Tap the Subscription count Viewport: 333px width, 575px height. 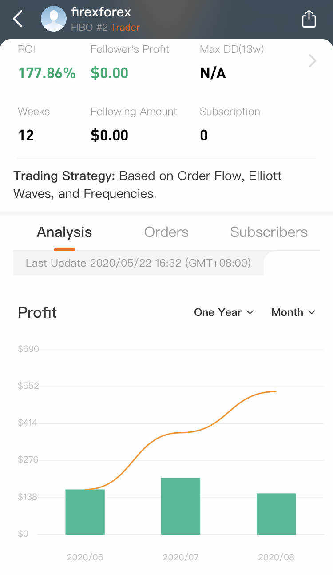coord(204,135)
